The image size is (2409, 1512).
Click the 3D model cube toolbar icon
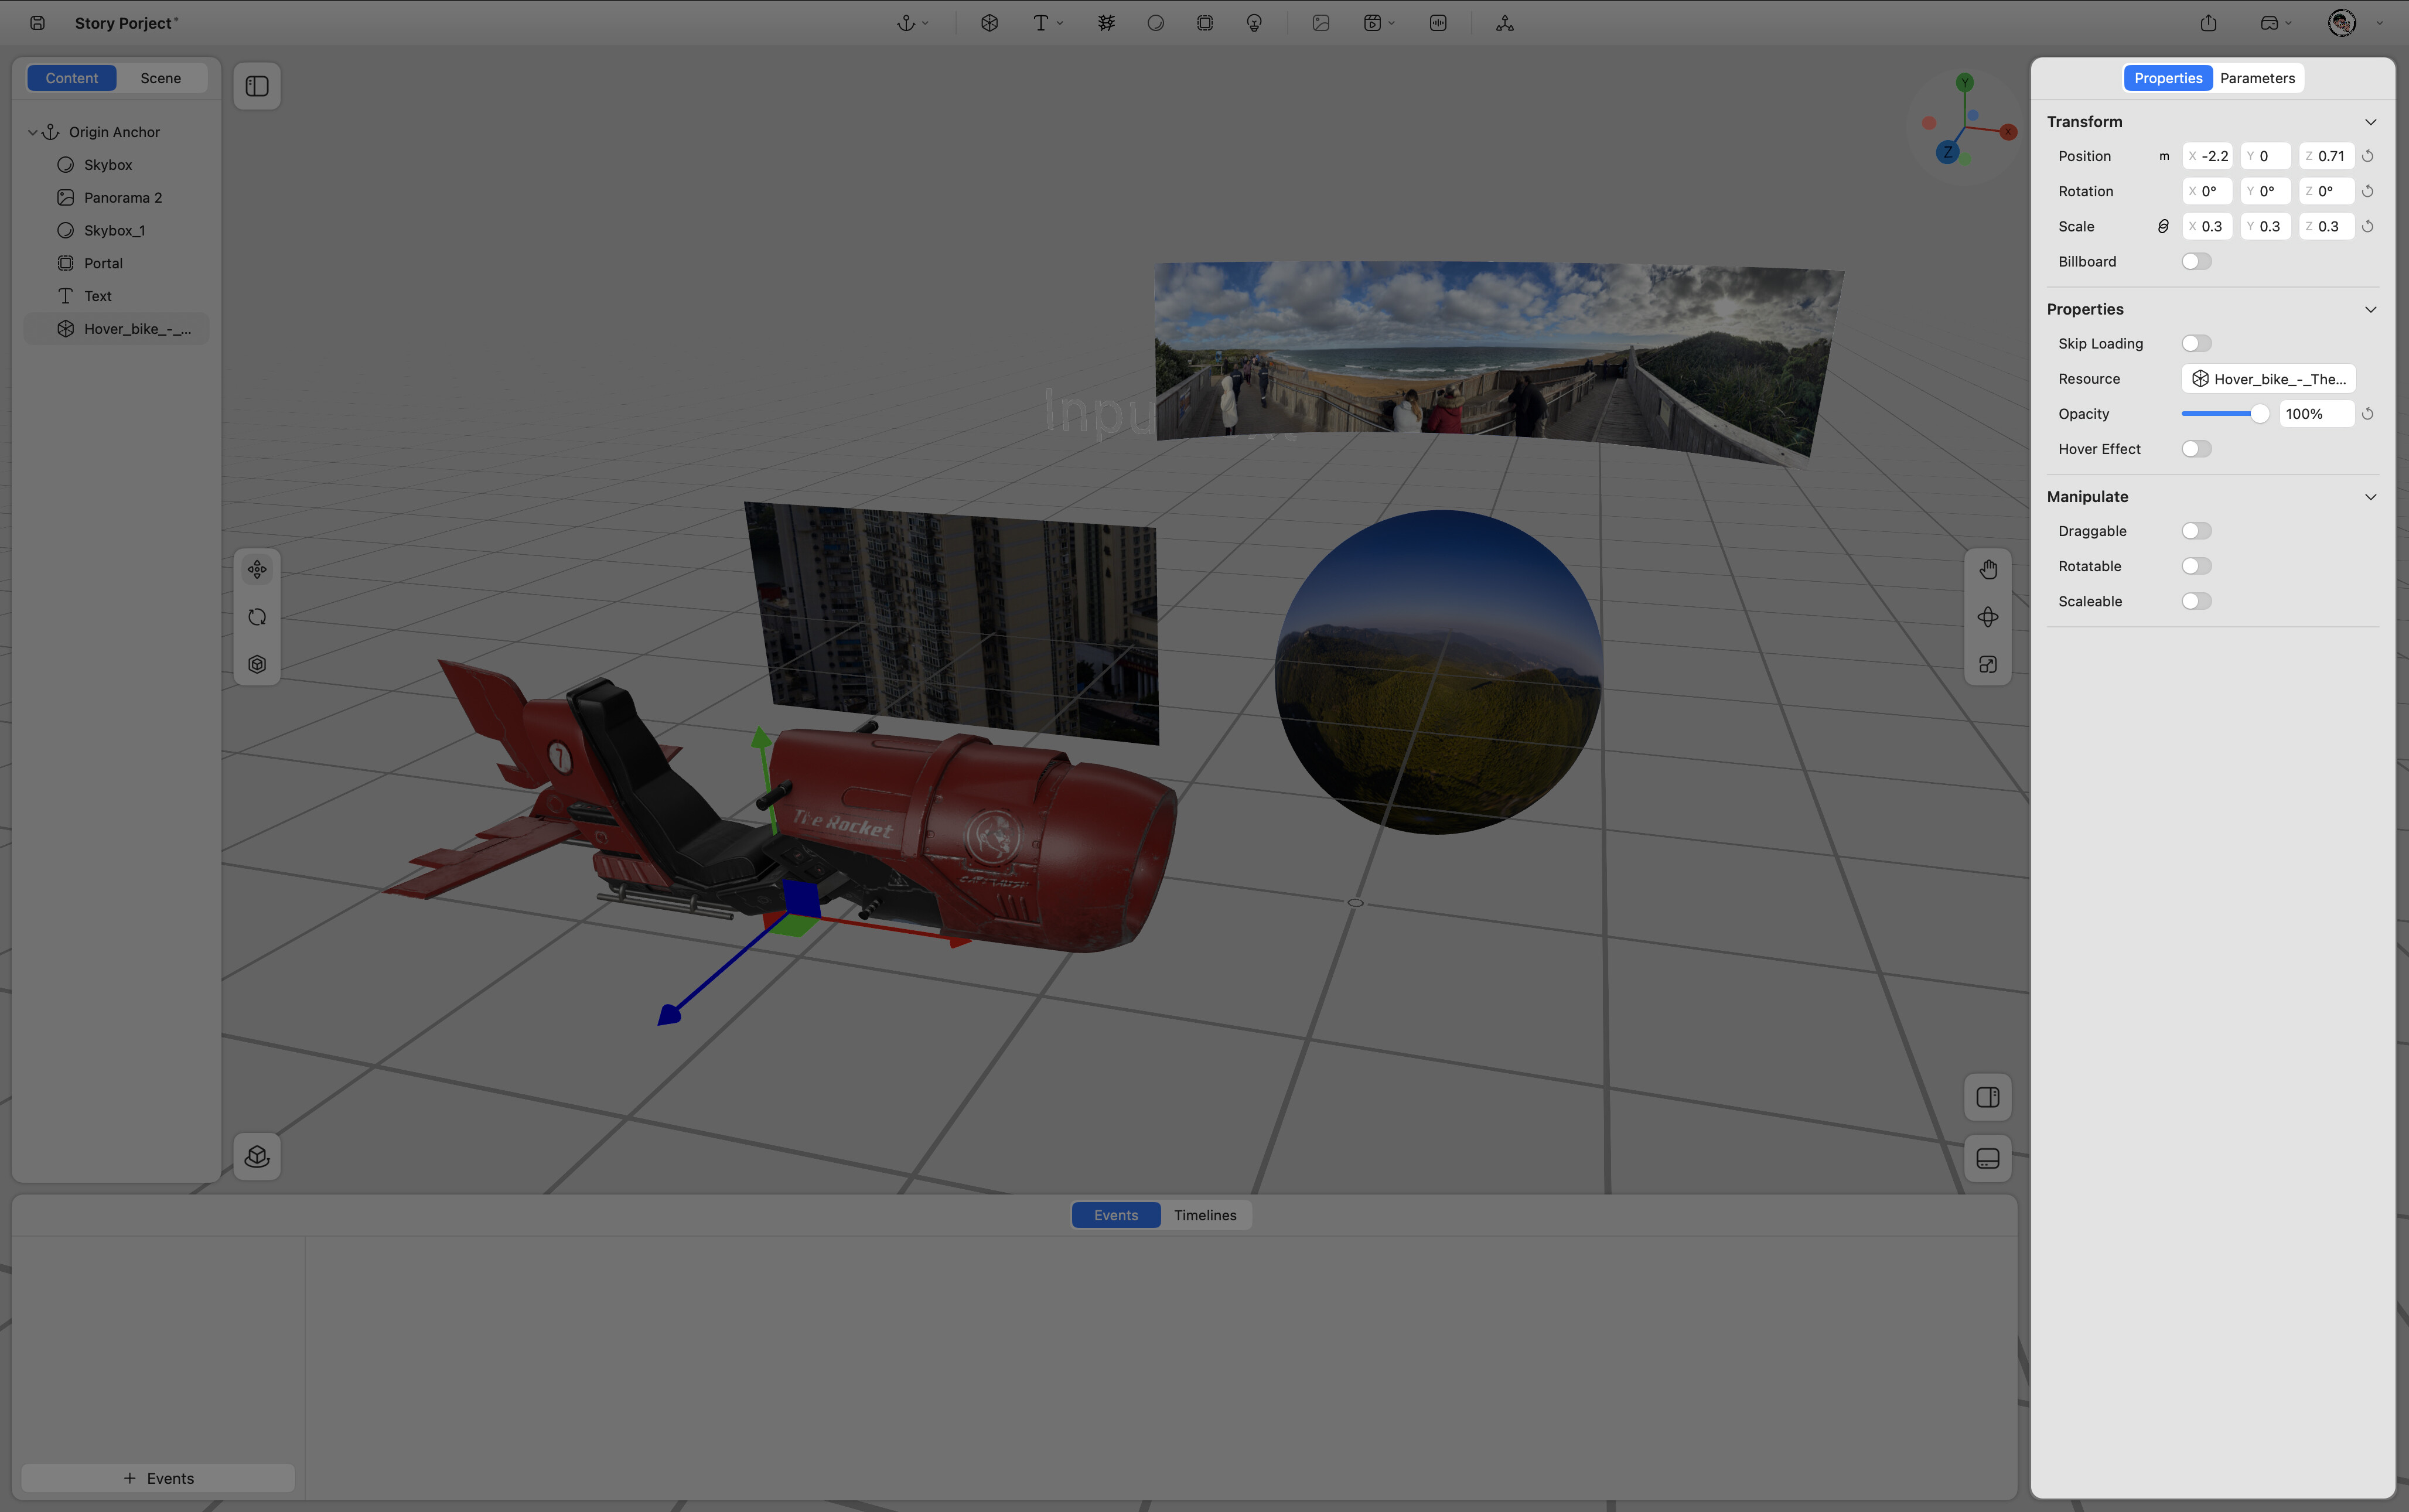tap(989, 23)
